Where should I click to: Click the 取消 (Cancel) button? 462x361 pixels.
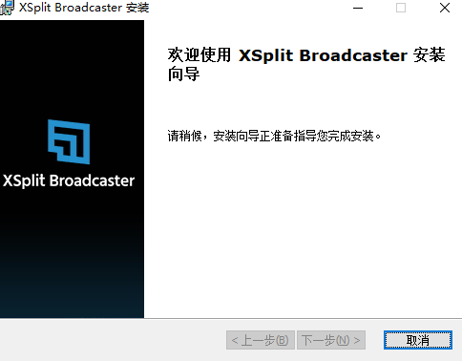(x=418, y=340)
